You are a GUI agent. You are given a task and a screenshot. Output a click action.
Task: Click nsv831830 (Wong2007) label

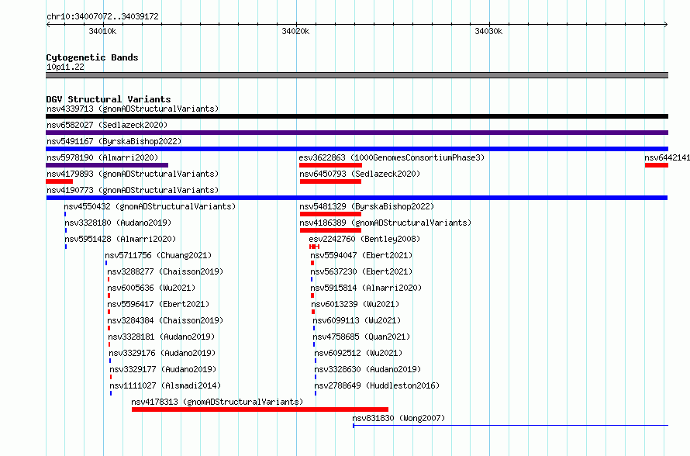(398, 418)
